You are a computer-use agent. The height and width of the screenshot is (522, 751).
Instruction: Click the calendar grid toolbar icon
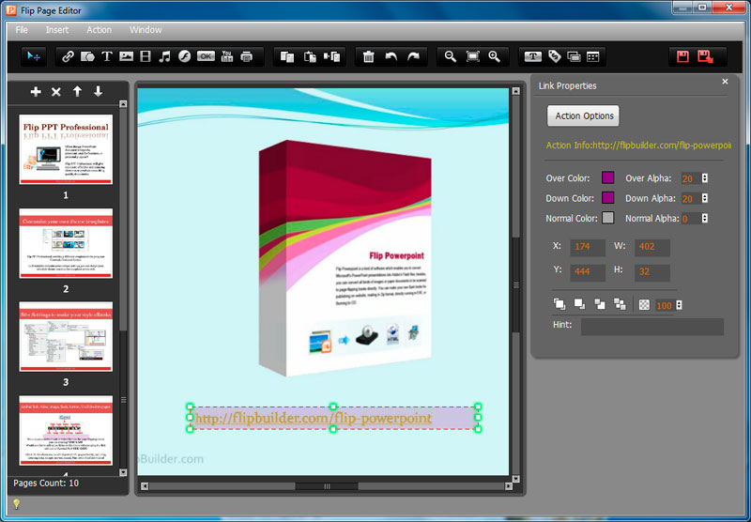tap(593, 56)
